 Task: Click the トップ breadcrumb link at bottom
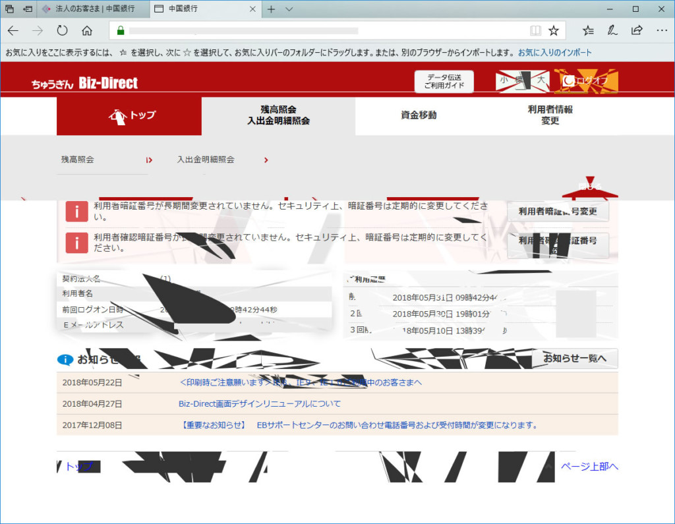coord(79,467)
